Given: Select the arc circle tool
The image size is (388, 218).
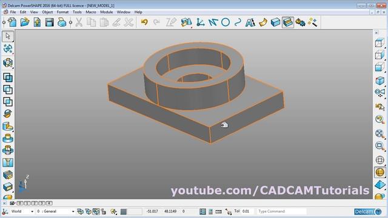Looking at the screenshot, I should point(226,22).
